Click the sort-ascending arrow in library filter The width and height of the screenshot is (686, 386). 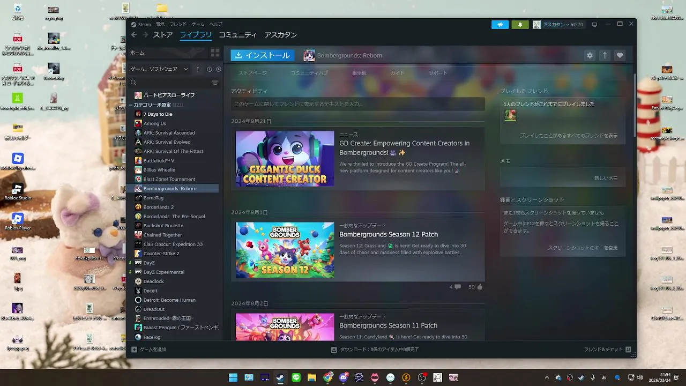click(198, 69)
